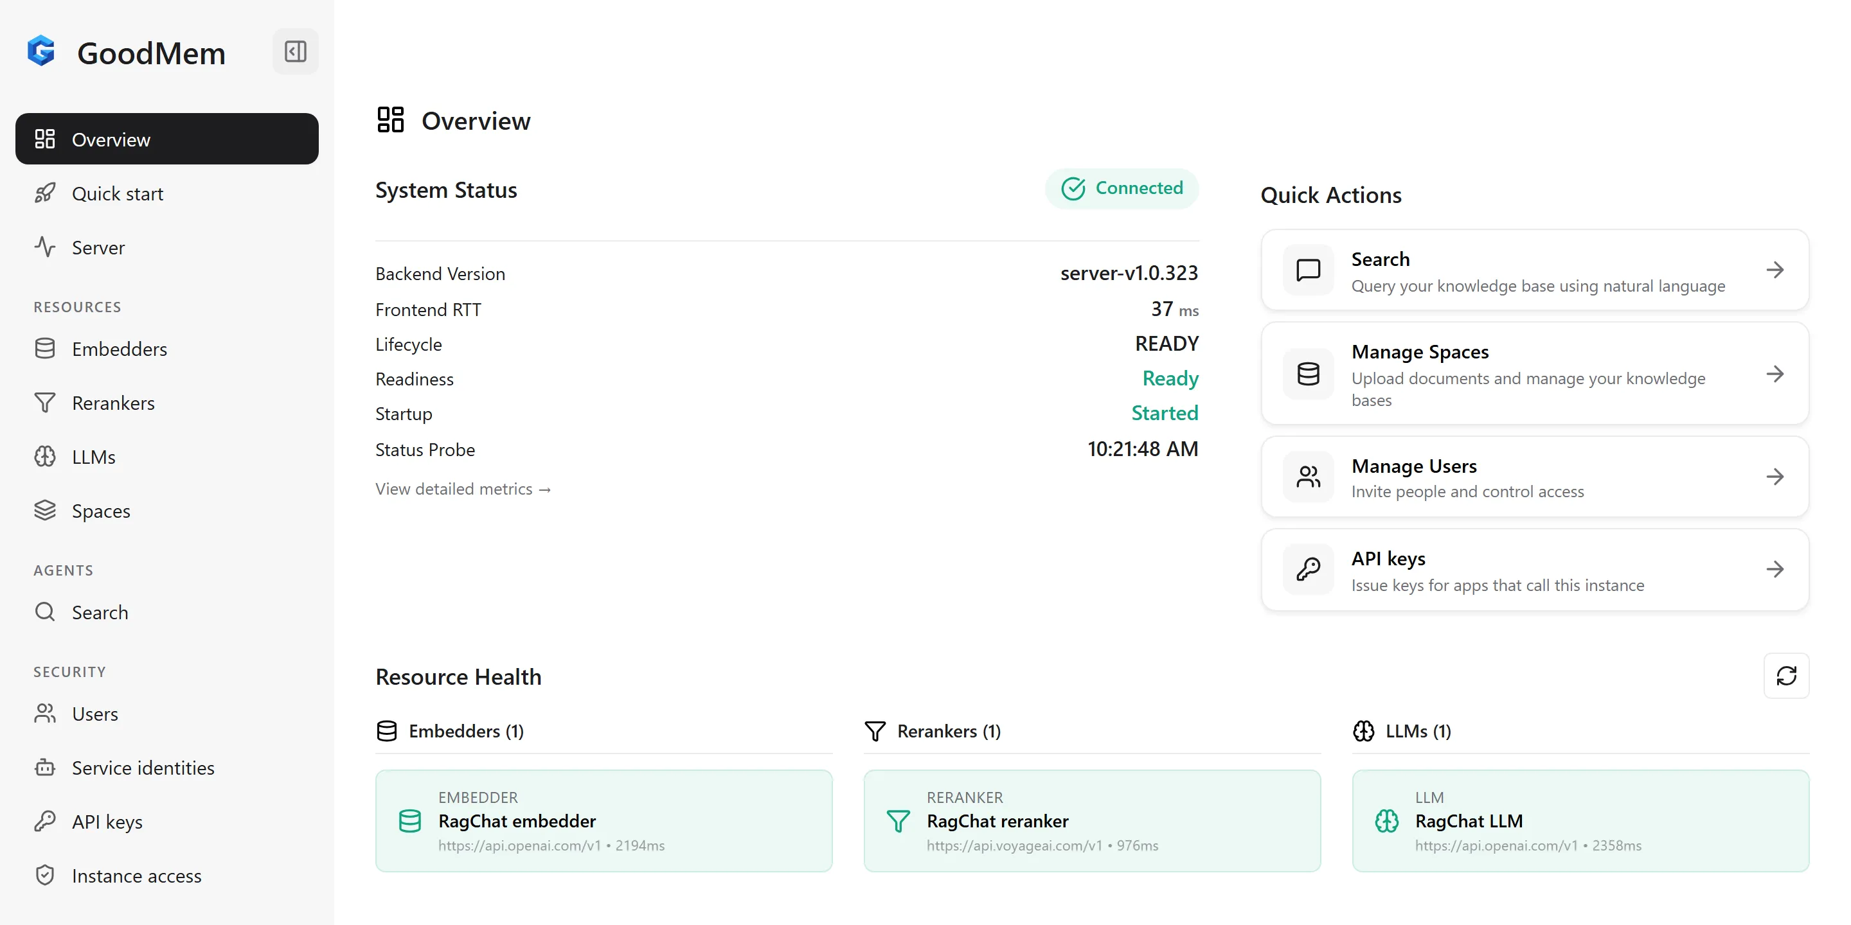Click the Manage Users people icon
1851x925 pixels.
tap(1308, 477)
